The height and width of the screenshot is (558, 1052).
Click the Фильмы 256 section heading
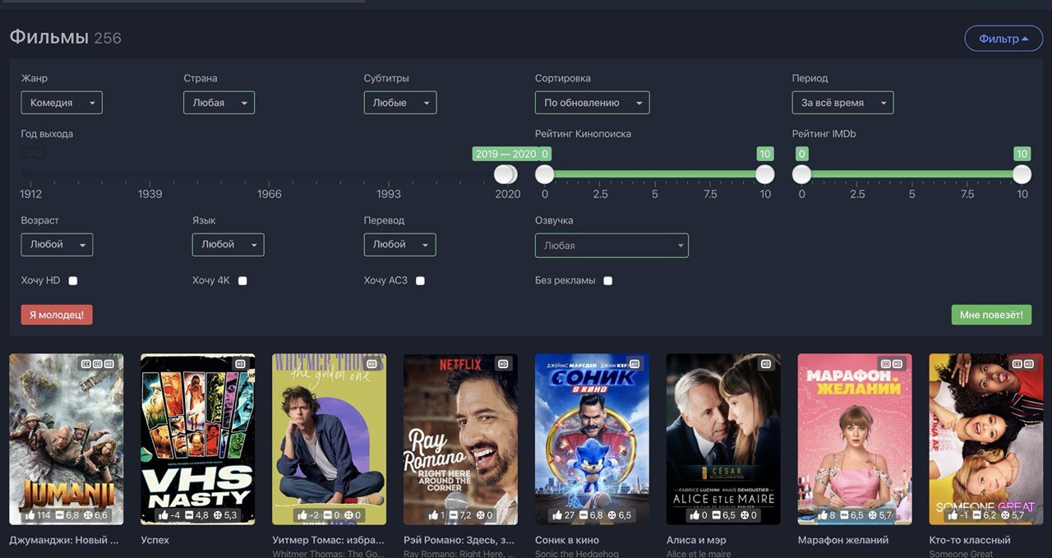65,38
